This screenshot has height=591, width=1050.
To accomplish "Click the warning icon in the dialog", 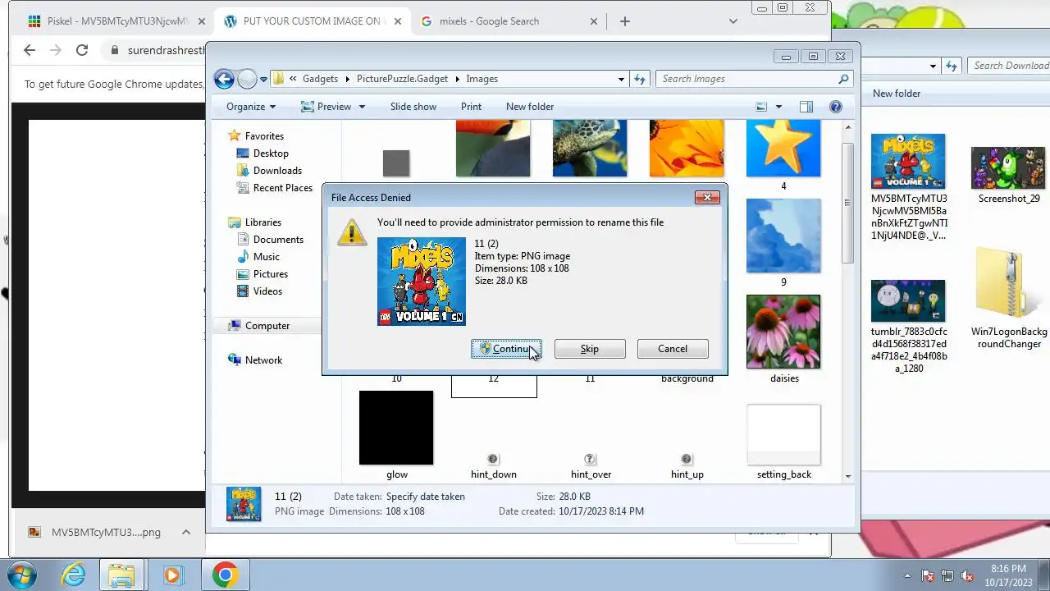I will (352, 231).
